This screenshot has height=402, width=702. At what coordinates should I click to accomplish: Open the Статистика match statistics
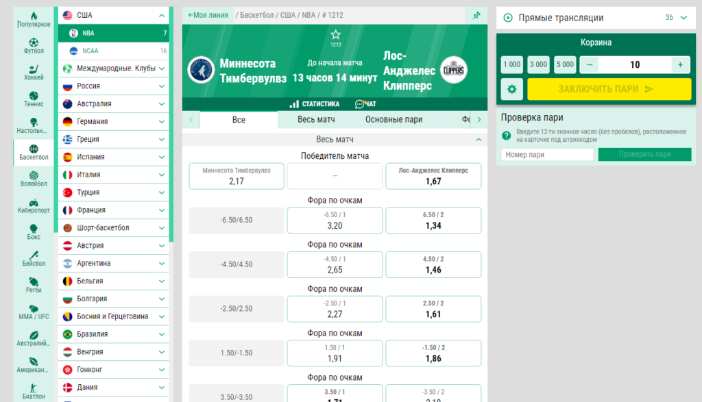point(314,104)
